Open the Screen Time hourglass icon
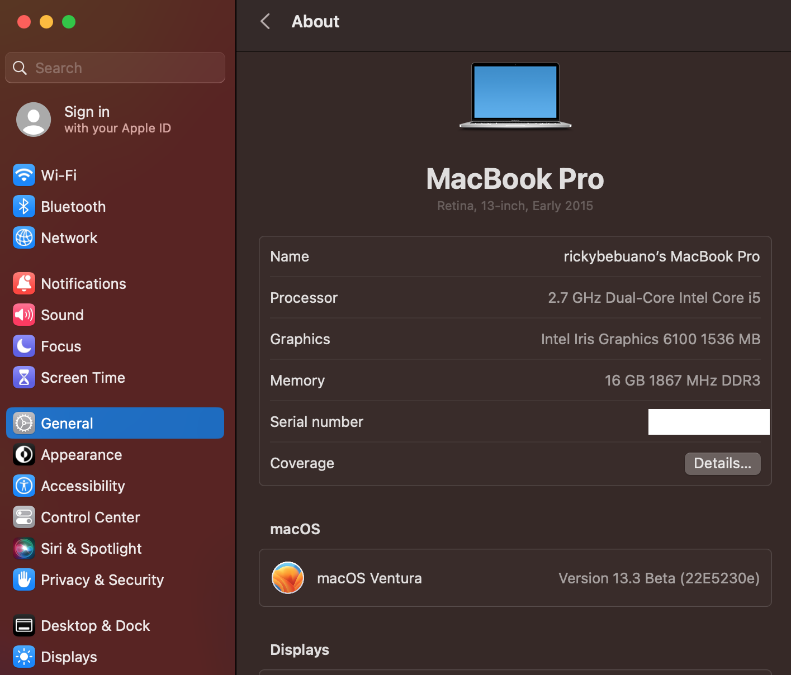 click(x=23, y=377)
